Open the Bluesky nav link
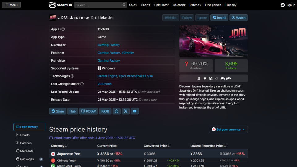The height and width of the screenshot is (167, 297). point(231,5)
